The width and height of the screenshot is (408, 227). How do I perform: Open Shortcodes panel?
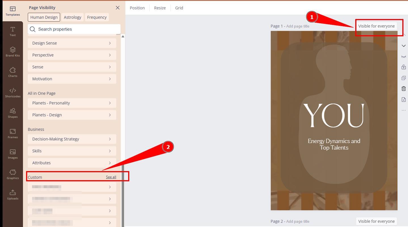(x=13, y=93)
